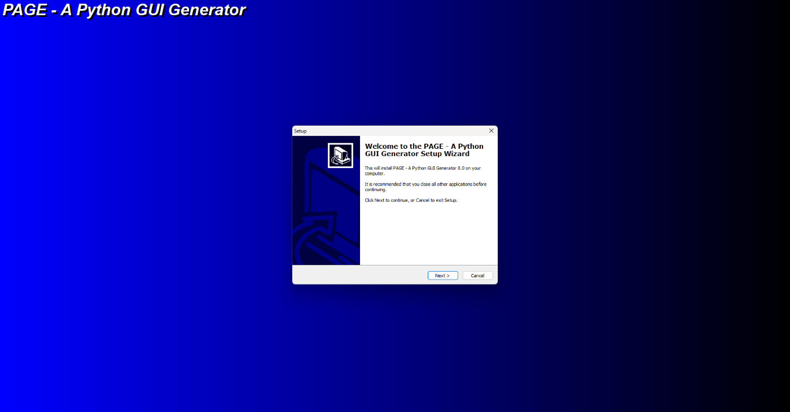790x412 pixels.
Task: Close the Setup dialog window
Action: pyautogui.click(x=491, y=131)
